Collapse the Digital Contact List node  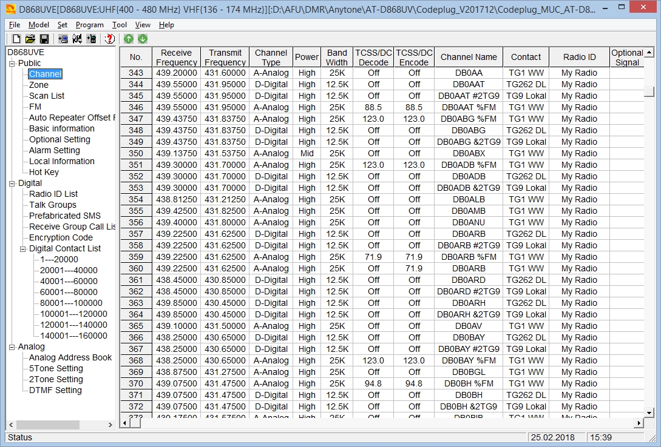point(24,249)
